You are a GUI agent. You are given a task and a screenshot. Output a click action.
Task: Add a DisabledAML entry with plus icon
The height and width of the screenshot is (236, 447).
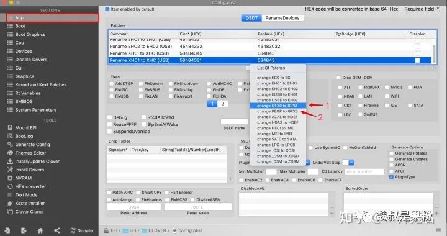332,213
